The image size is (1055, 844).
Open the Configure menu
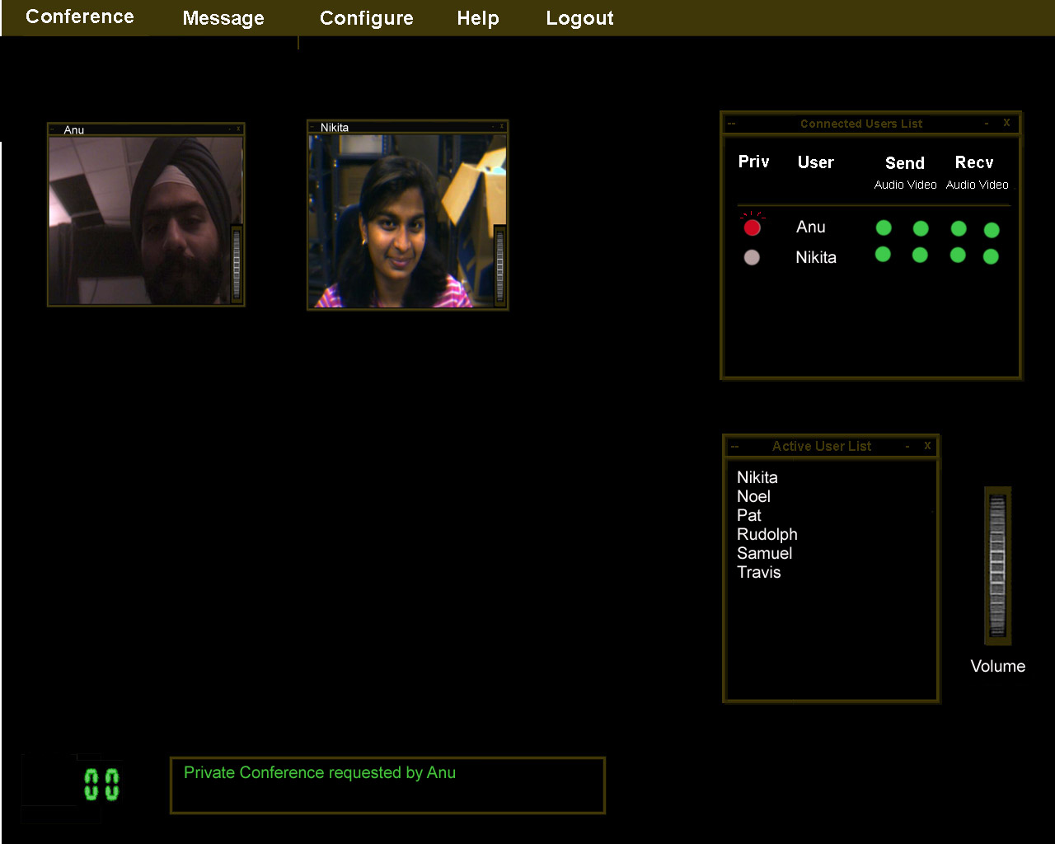367,18
